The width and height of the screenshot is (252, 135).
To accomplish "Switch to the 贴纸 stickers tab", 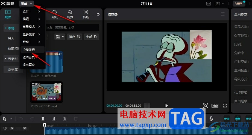I will pos(55,14).
